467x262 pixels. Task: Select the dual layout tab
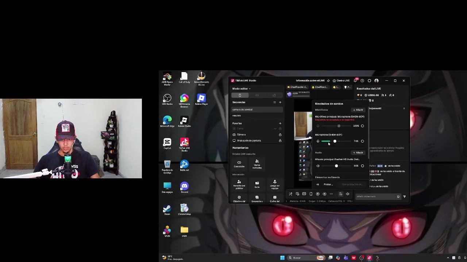click(274, 95)
